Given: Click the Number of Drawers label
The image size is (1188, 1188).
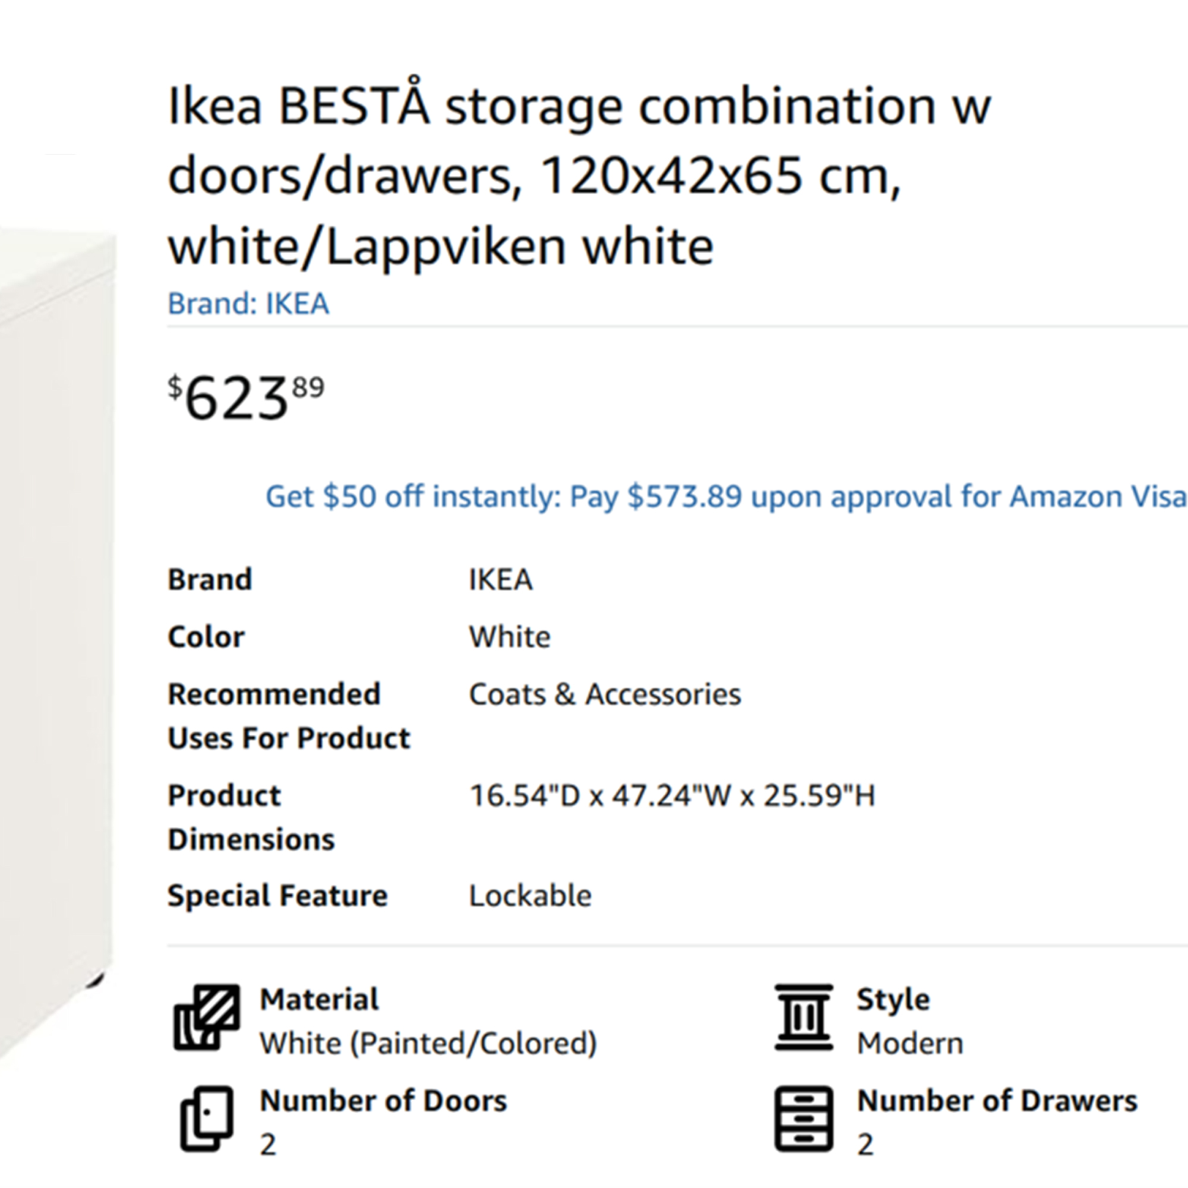Looking at the screenshot, I should (997, 1101).
